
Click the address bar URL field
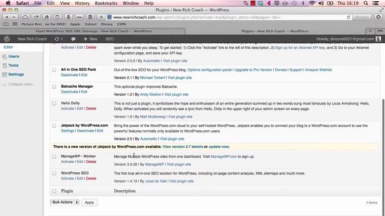point(226,17)
